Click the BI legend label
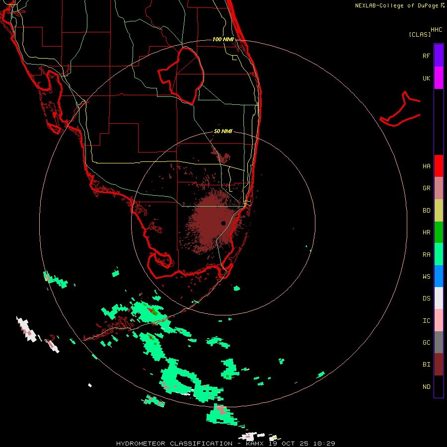The height and width of the screenshot is (447, 447). tap(426, 365)
